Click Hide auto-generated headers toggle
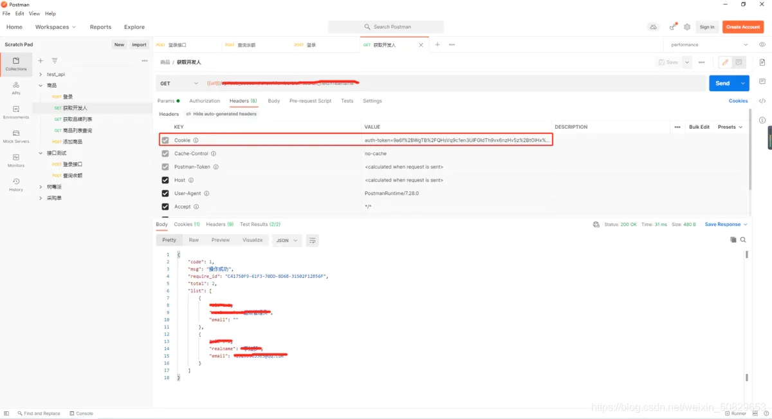The width and height of the screenshot is (772, 419). click(x=221, y=114)
